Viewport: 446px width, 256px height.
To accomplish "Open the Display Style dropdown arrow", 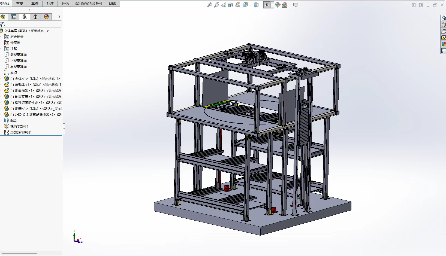I will (x=261, y=5).
